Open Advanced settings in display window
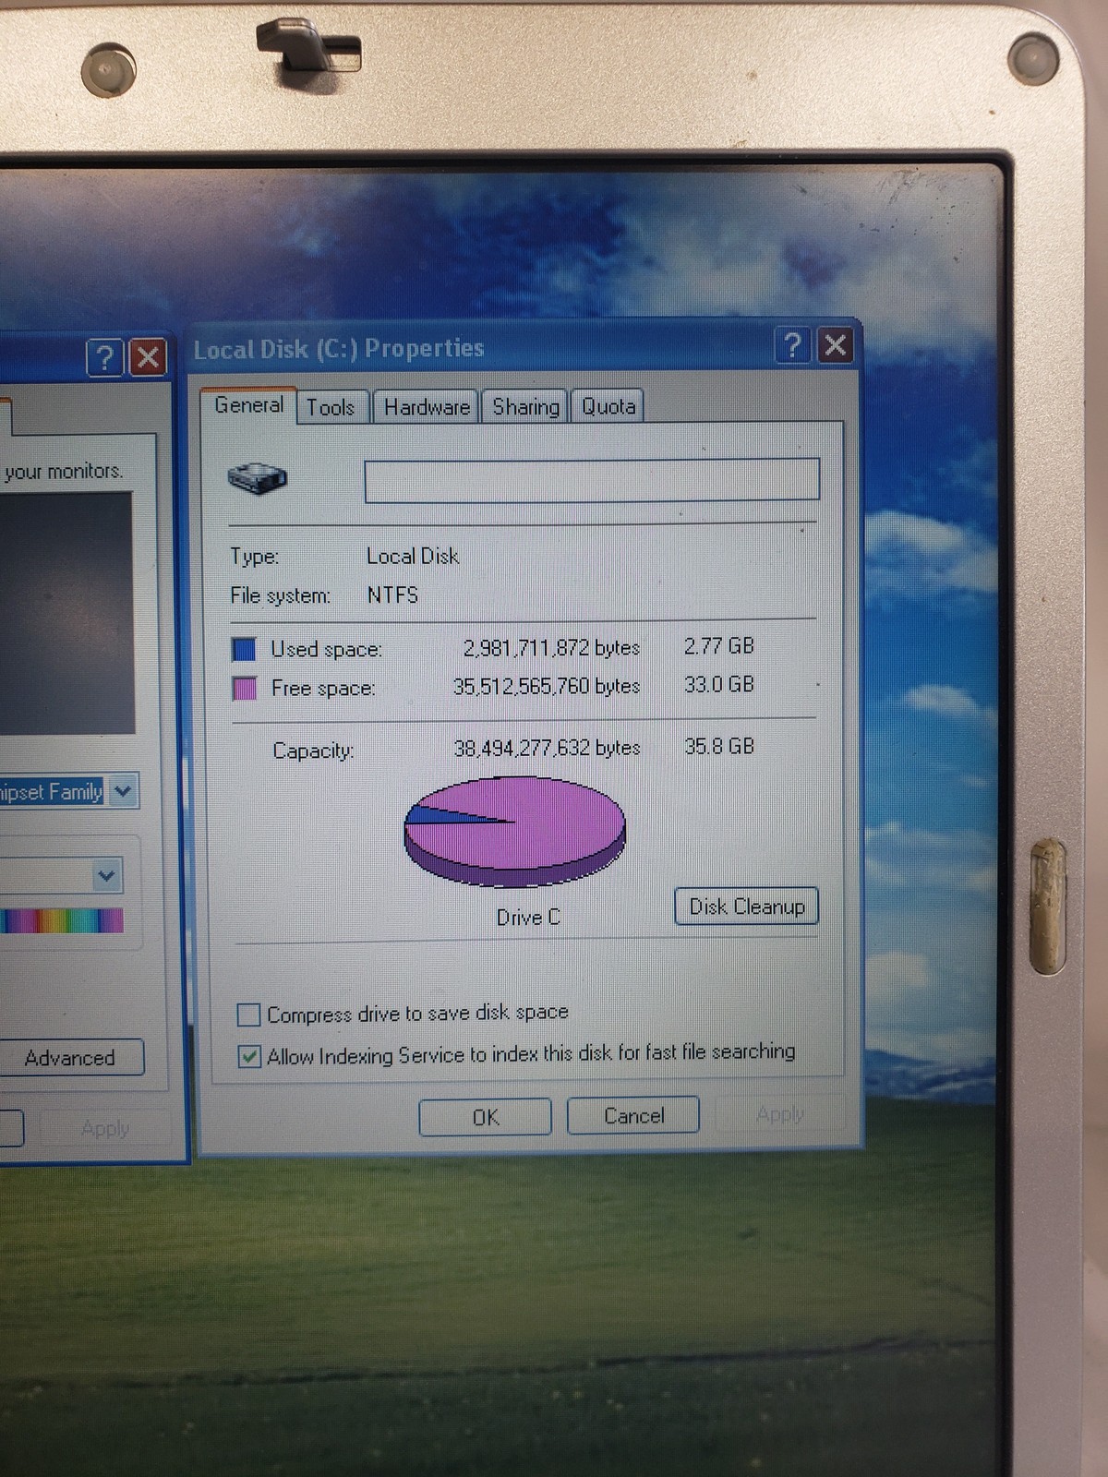 coord(70,1058)
